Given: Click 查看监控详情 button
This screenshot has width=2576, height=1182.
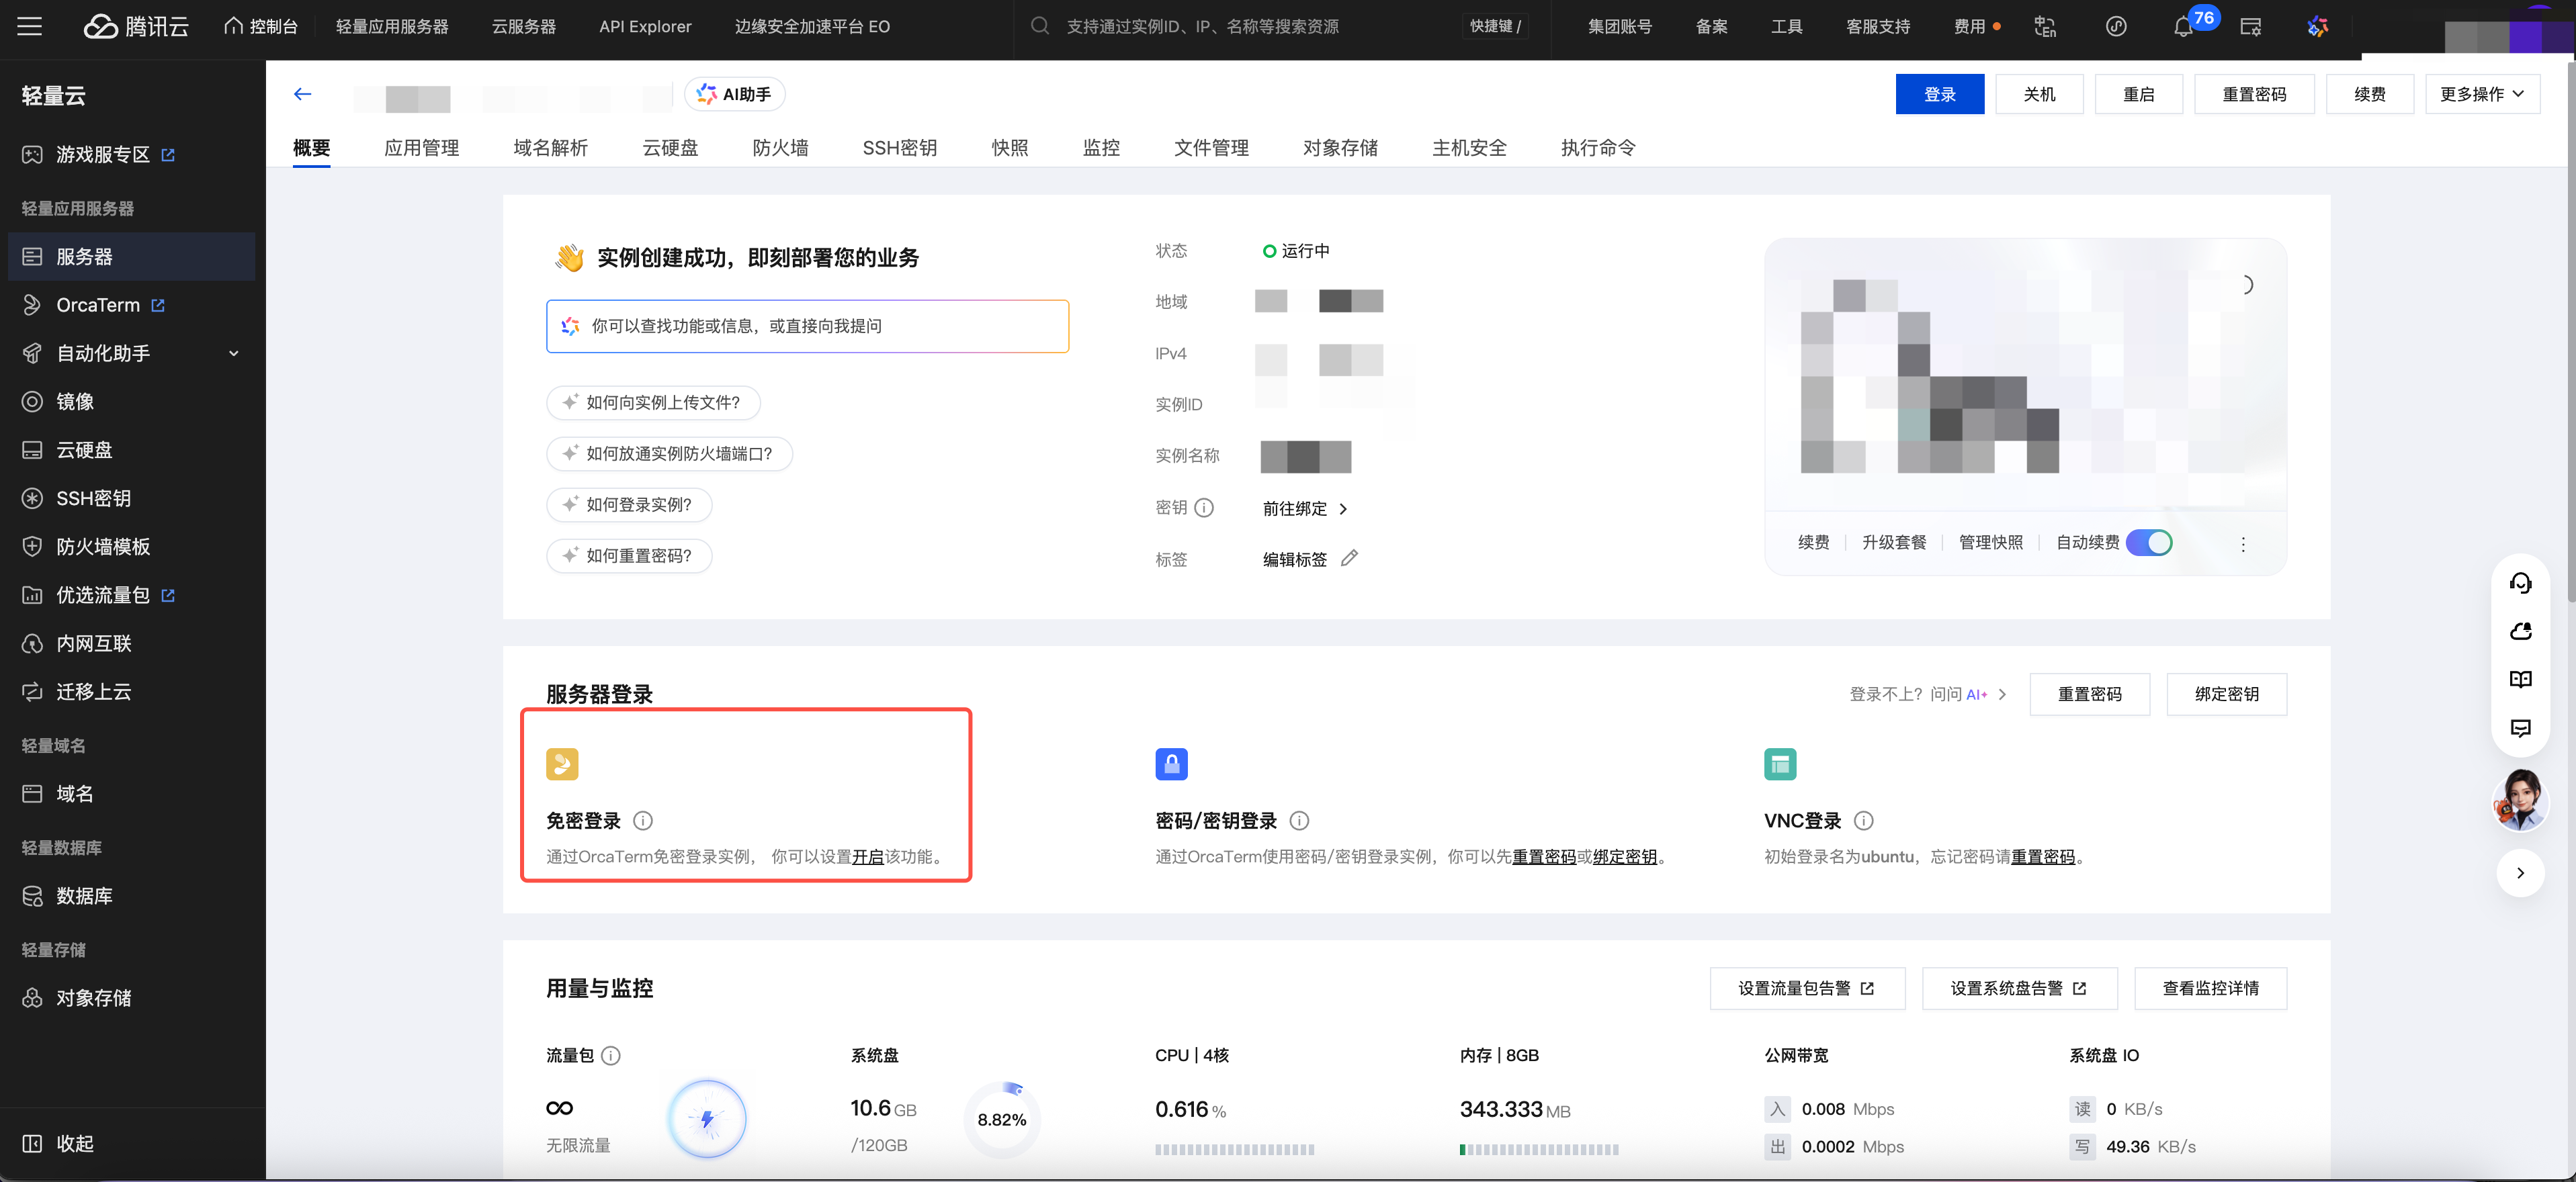Looking at the screenshot, I should click(x=2210, y=988).
